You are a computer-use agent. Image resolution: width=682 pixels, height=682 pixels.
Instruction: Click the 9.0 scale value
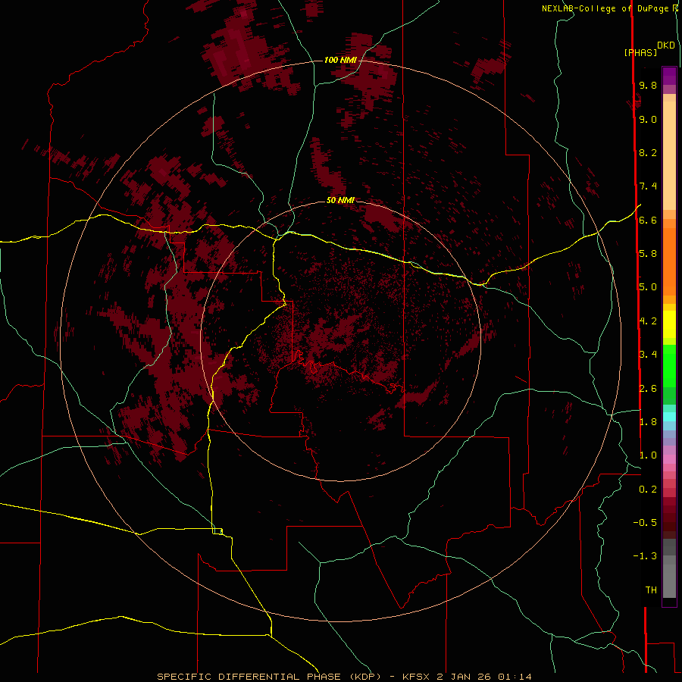tap(648, 119)
